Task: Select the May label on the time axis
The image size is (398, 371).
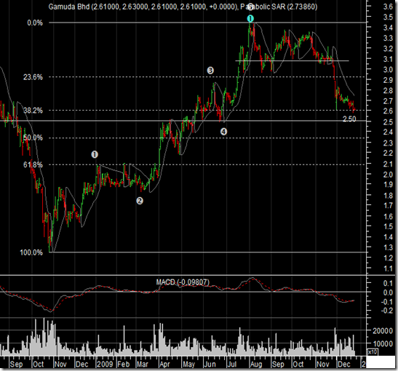Action: click(189, 364)
